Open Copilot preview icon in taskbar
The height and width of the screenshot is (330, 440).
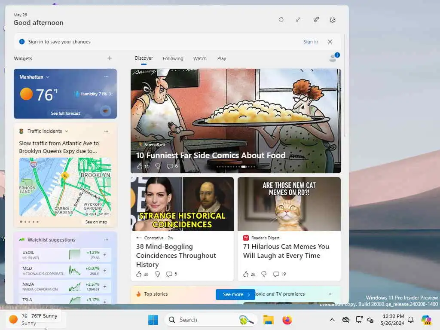426,320
